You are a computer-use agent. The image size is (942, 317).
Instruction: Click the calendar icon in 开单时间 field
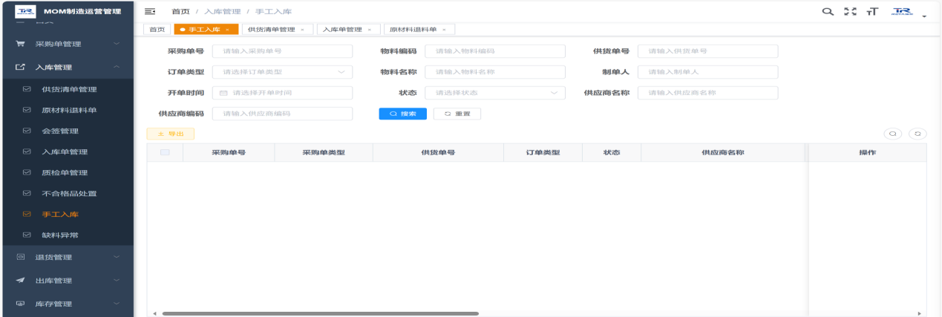223,93
